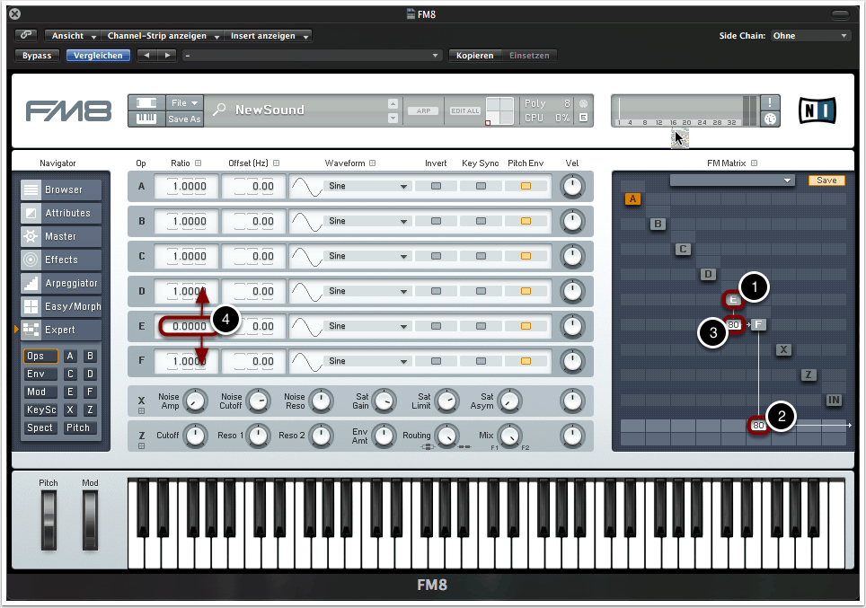Click the panic exclamation mark icon
Screen dimensions: 866x608
pos(770,102)
